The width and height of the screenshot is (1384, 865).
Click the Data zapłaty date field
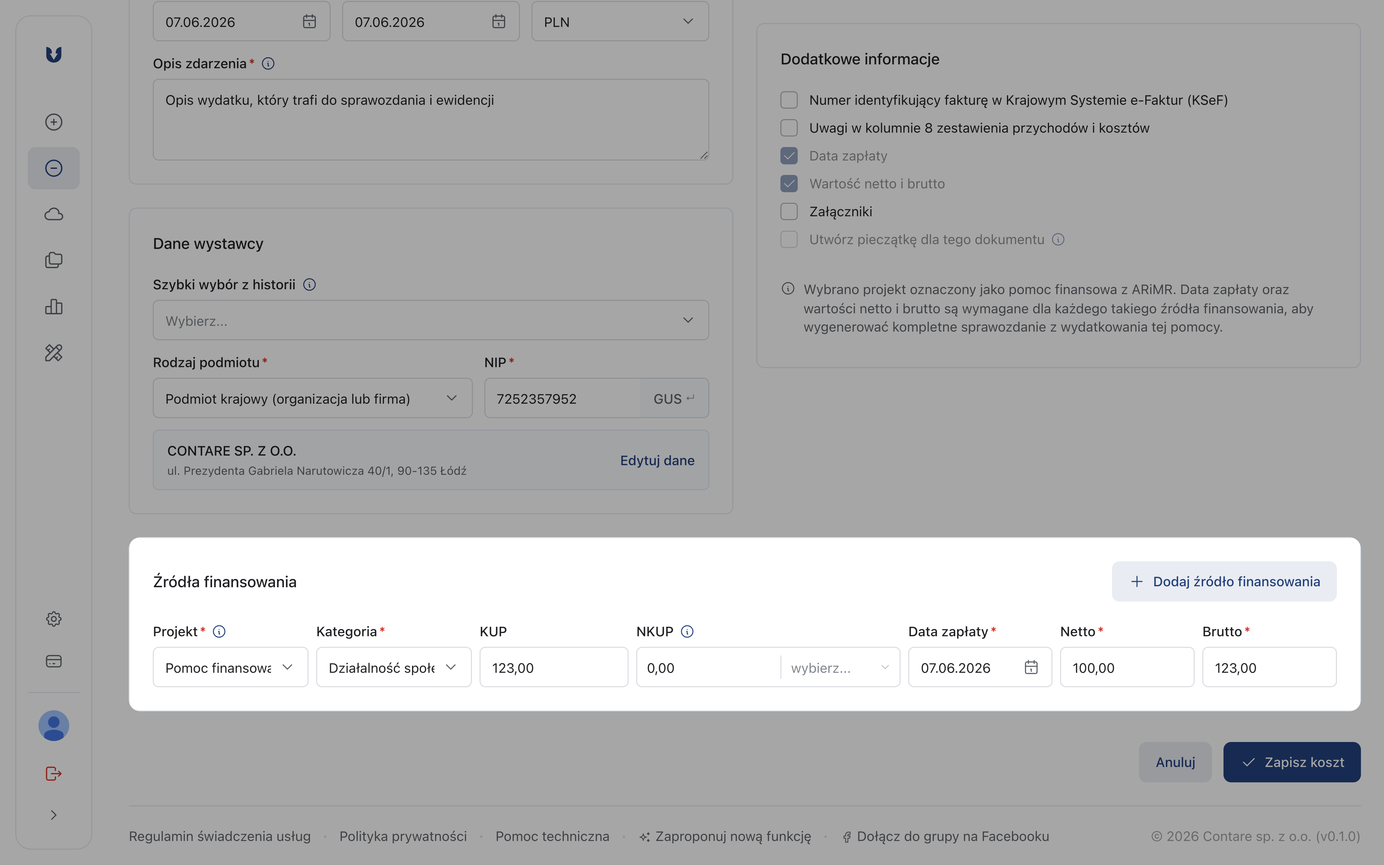[x=980, y=667]
